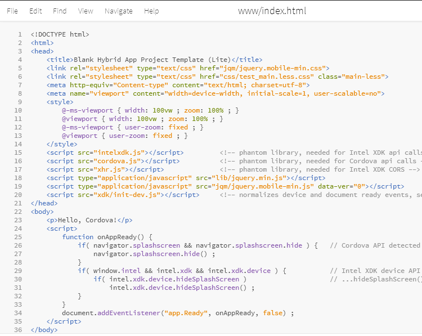Click 'user-zoom' on line 13
This screenshot has height=336, width=422.
pos(127,136)
